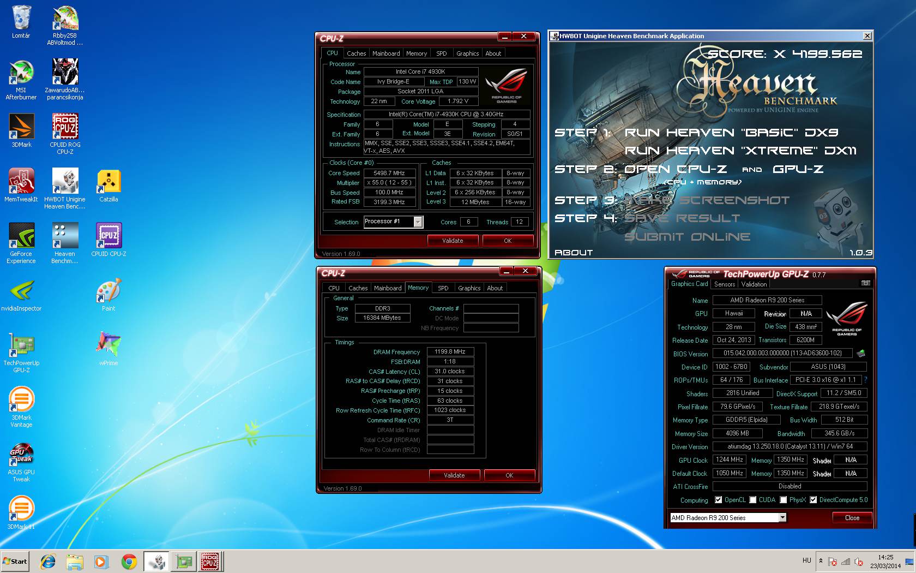The image size is (916, 573).
Task: Click OK in lower CPU-Z memory window
Action: tap(509, 475)
